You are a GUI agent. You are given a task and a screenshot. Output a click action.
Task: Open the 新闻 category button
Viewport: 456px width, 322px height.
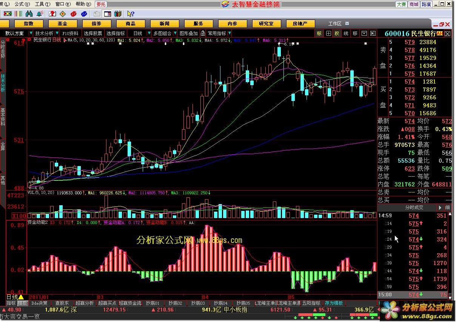click(x=164, y=23)
